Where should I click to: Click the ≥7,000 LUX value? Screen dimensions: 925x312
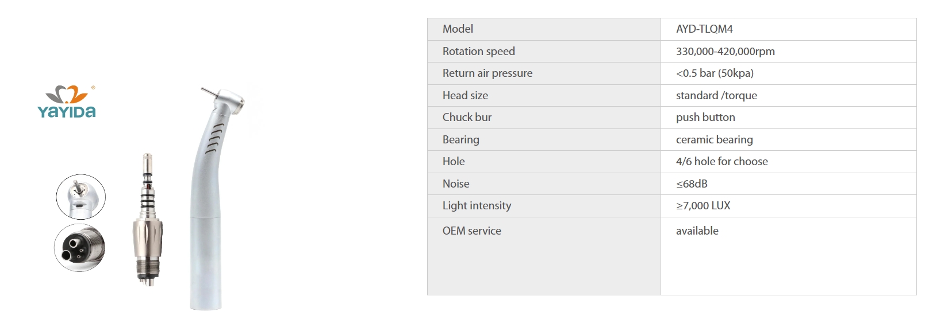[x=703, y=206]
